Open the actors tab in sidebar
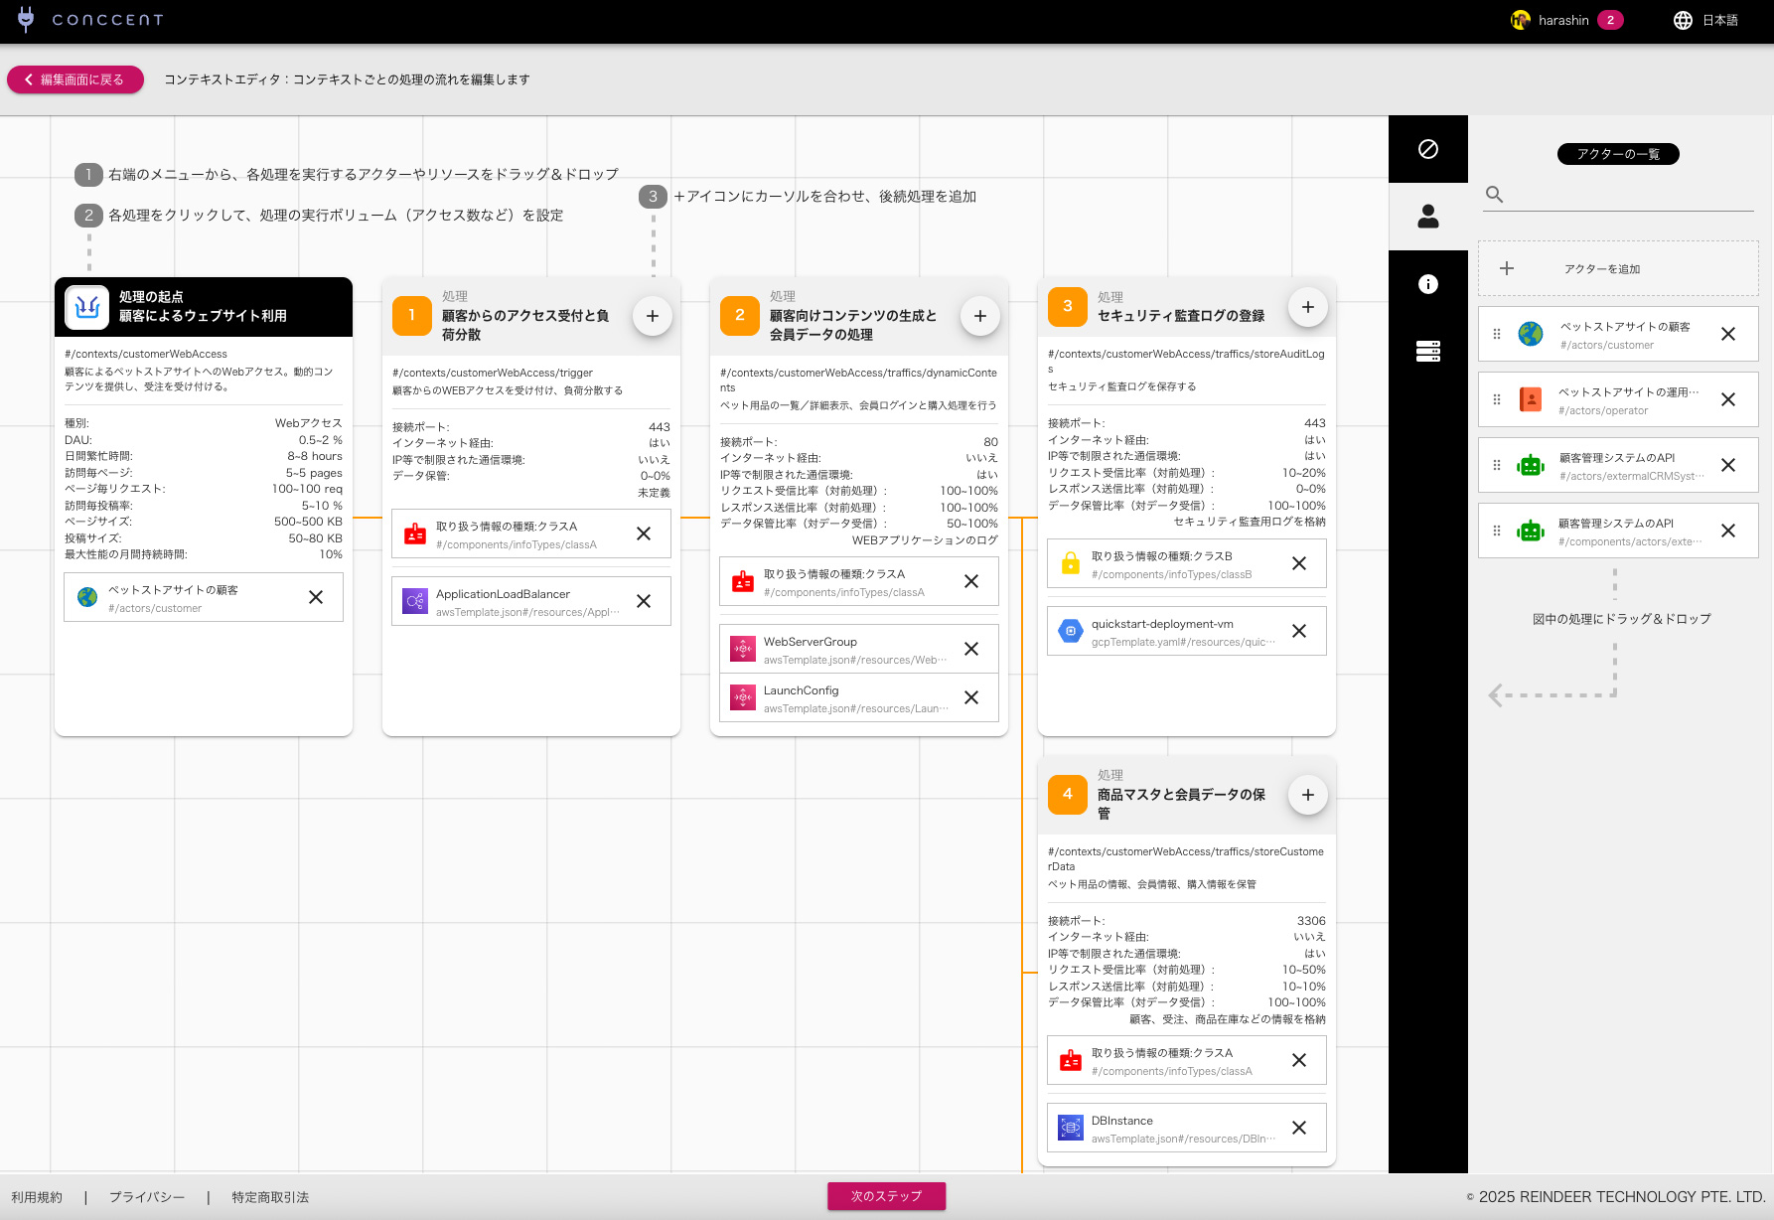This screenshot has height=1220, width=1774. coord(1427,217)
